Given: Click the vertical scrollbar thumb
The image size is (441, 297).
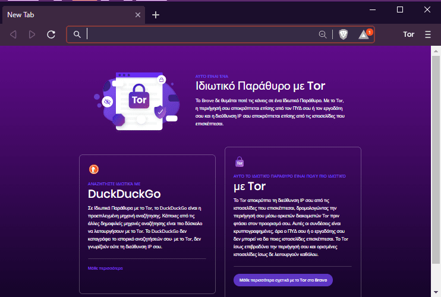Looking at the screenshot, I should coord(436,160).
